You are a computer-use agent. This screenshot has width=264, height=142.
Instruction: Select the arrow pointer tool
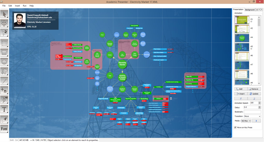point(4,14)
